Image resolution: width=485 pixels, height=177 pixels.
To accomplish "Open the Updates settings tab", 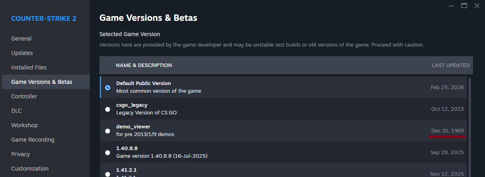I will coord(22,53).
